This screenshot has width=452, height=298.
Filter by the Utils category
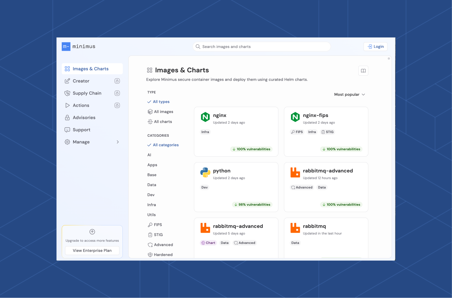pos(152,215)
